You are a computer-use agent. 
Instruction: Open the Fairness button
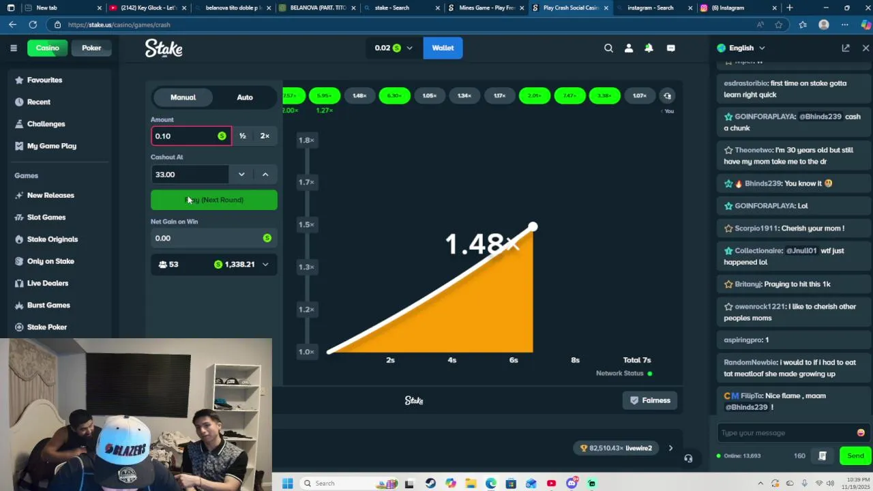[x=649, y=400]
